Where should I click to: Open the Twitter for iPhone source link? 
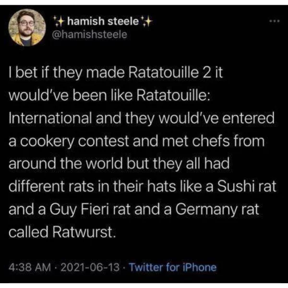172,267
